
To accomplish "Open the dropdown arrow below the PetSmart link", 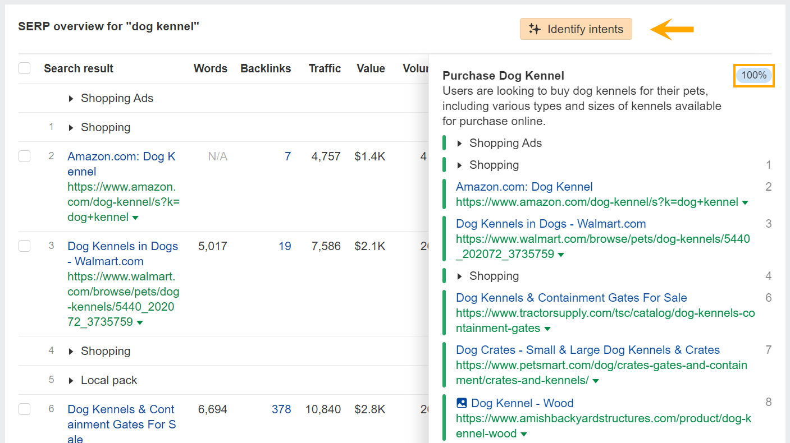I will [x=596, y=380].
